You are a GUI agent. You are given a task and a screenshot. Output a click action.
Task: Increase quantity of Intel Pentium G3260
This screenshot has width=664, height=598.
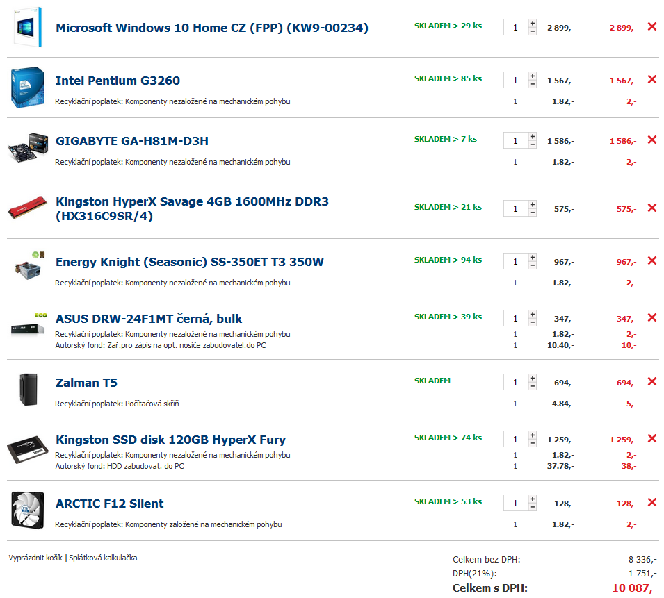[533, 76]
